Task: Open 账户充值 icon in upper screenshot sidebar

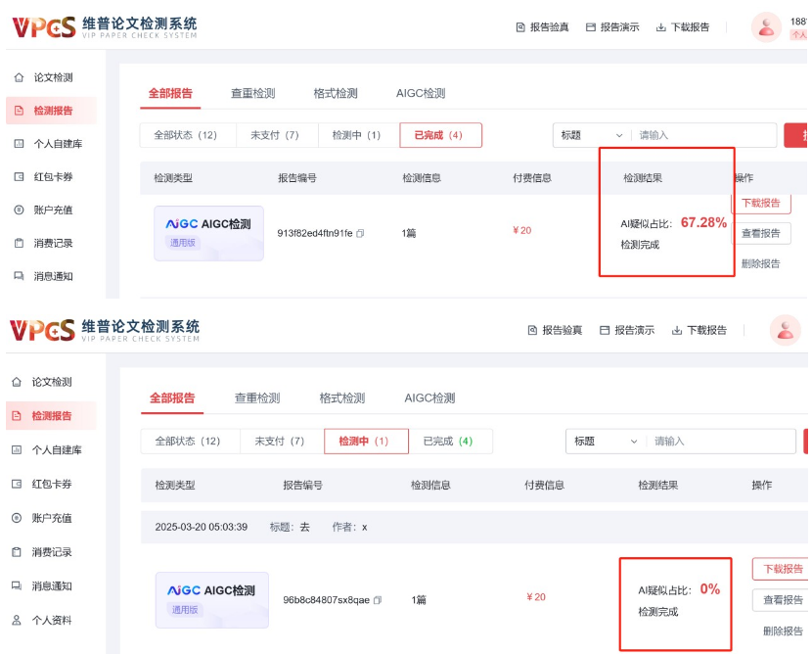Action: point(20,210)
